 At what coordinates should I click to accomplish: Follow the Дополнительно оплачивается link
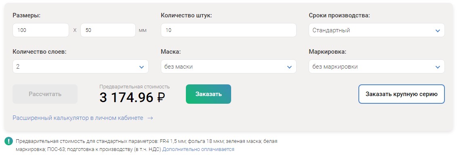coord(198,149)
